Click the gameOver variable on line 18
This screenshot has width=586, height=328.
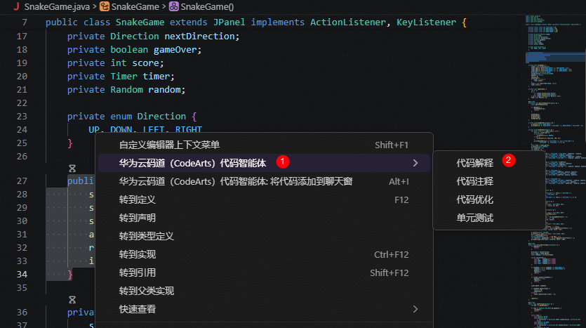[x=175, y=50]
